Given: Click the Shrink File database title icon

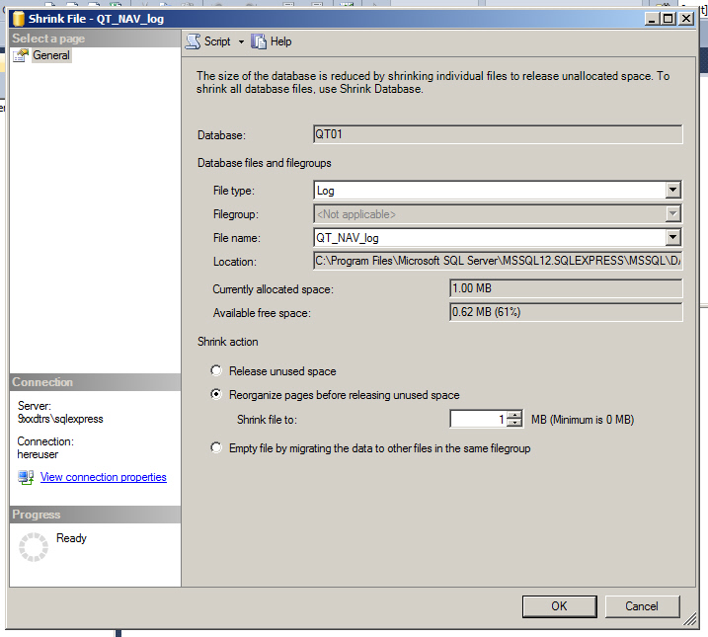Looking at the screenshot, I should point(20,18).
